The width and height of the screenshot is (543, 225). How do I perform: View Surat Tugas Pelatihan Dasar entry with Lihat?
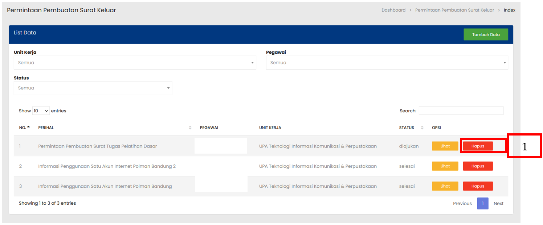coord(445,146)
